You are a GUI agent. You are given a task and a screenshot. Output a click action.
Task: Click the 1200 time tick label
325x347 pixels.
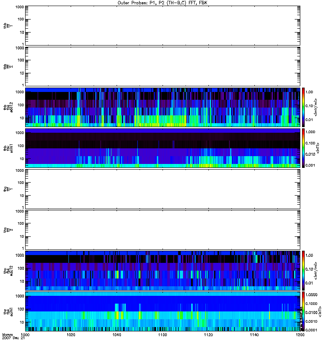click(x=299, y=336)
